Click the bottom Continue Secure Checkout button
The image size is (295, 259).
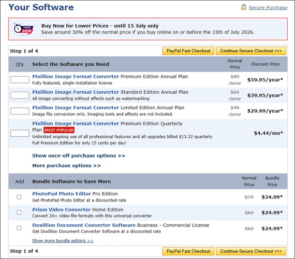point(251,251)
